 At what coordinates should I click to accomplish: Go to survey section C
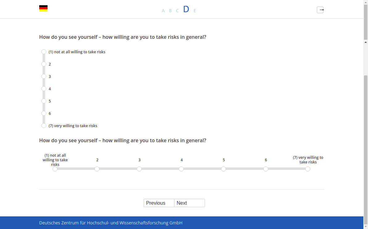(178, 11)
